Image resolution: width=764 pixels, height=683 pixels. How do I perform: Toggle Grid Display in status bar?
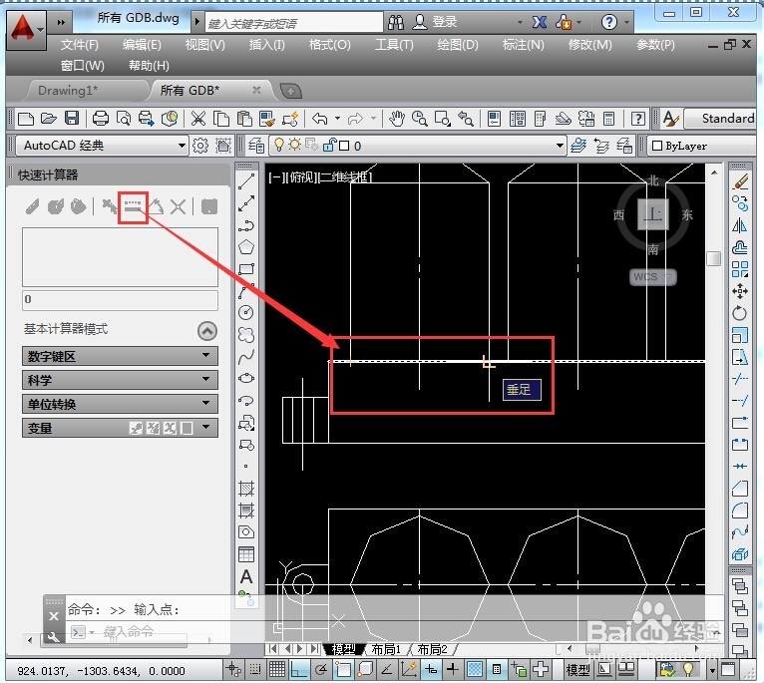tap(276, 669)
